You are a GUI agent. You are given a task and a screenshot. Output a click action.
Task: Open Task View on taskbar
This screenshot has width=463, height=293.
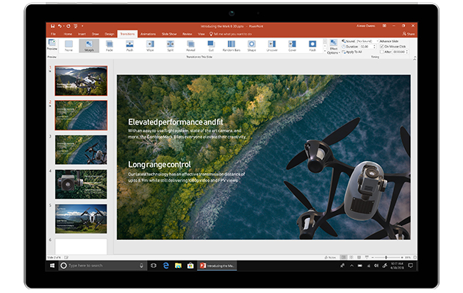tap(154, 266)
